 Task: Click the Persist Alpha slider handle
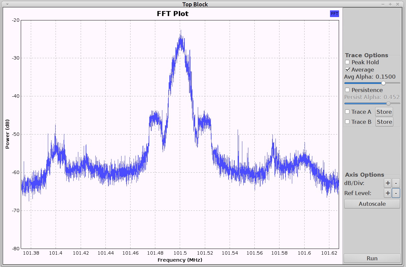(x=388, y=104)
